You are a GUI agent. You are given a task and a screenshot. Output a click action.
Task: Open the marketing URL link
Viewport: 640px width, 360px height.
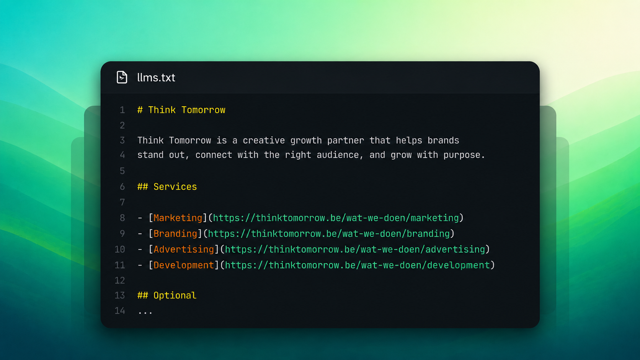[x=336, y=218]
